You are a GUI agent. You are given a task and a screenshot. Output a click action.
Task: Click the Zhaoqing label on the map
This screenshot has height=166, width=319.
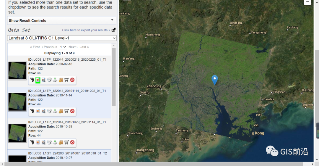154,86
